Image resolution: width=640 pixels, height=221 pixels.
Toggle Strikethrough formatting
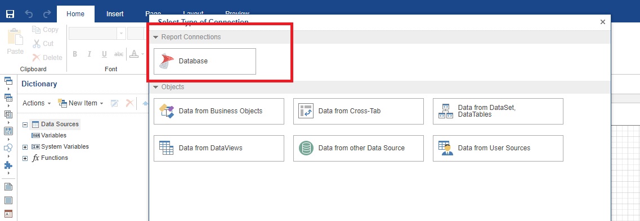(x=119, y=54)
